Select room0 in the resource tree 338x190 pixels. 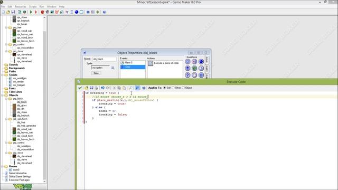click(16, 170)
